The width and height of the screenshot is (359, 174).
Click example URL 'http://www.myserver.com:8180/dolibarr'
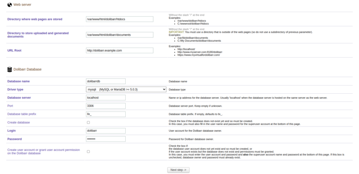200,52
